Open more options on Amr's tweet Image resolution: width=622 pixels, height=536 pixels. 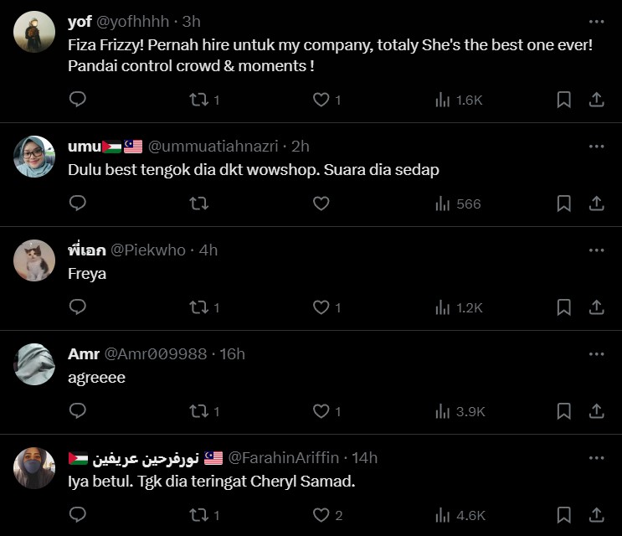click(x=596, y=354)
